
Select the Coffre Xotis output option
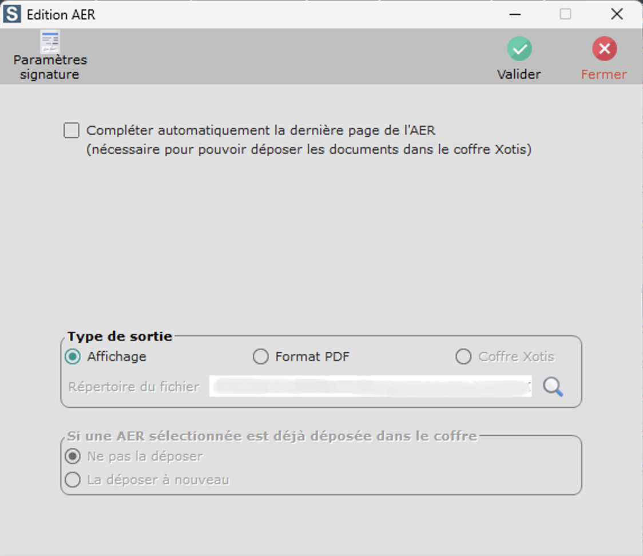pos(463,357)
